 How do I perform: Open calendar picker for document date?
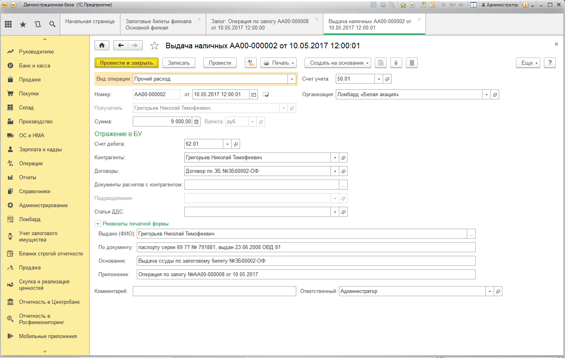254,95
